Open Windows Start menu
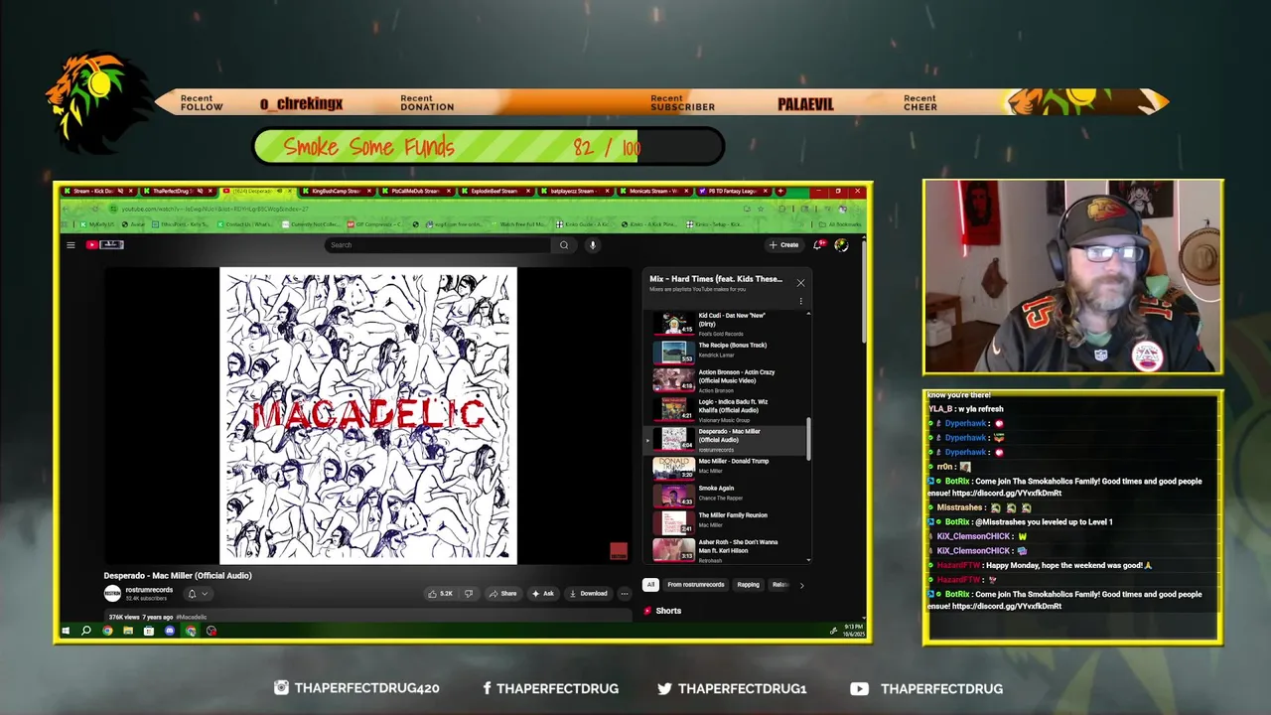The image size is (1271, 715). [66, 631]
